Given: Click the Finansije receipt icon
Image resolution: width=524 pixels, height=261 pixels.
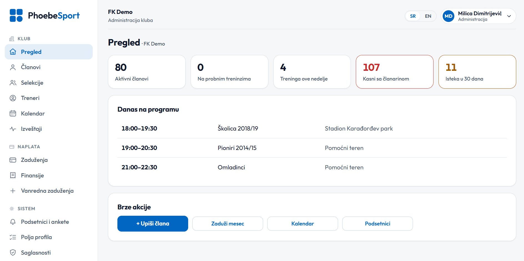Looking at the screenshot, I should click(x=13, y=175).
